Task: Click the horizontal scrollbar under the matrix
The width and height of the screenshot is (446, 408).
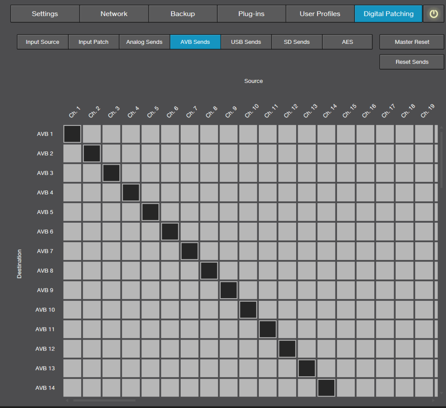Action: coord(104,400)
